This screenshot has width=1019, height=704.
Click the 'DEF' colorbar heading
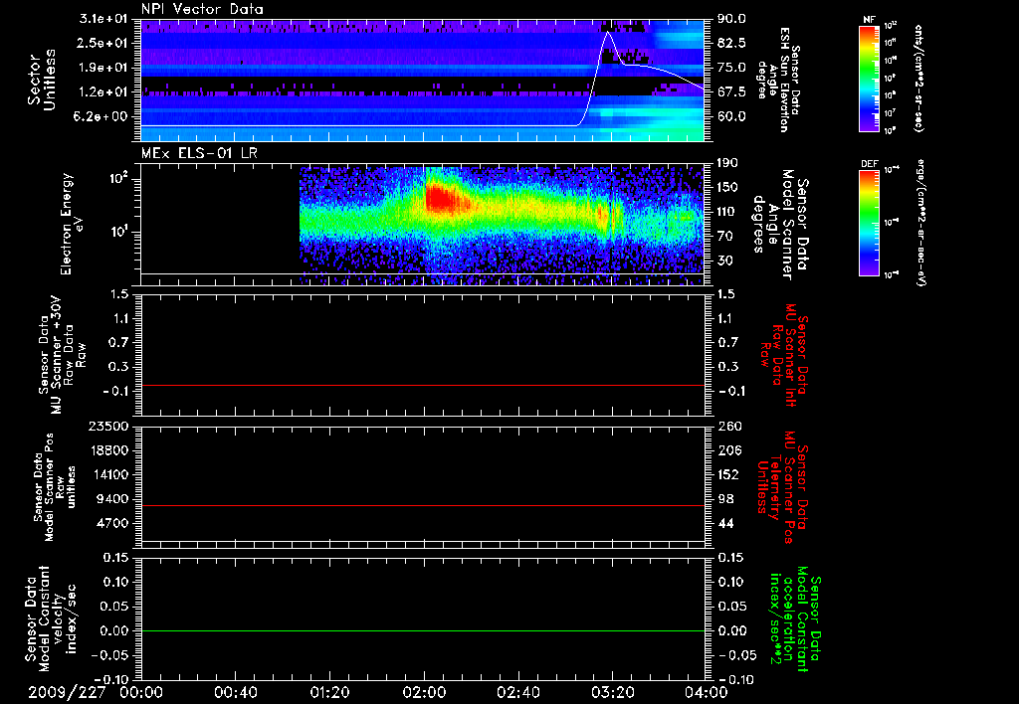[x=869, y=164]
